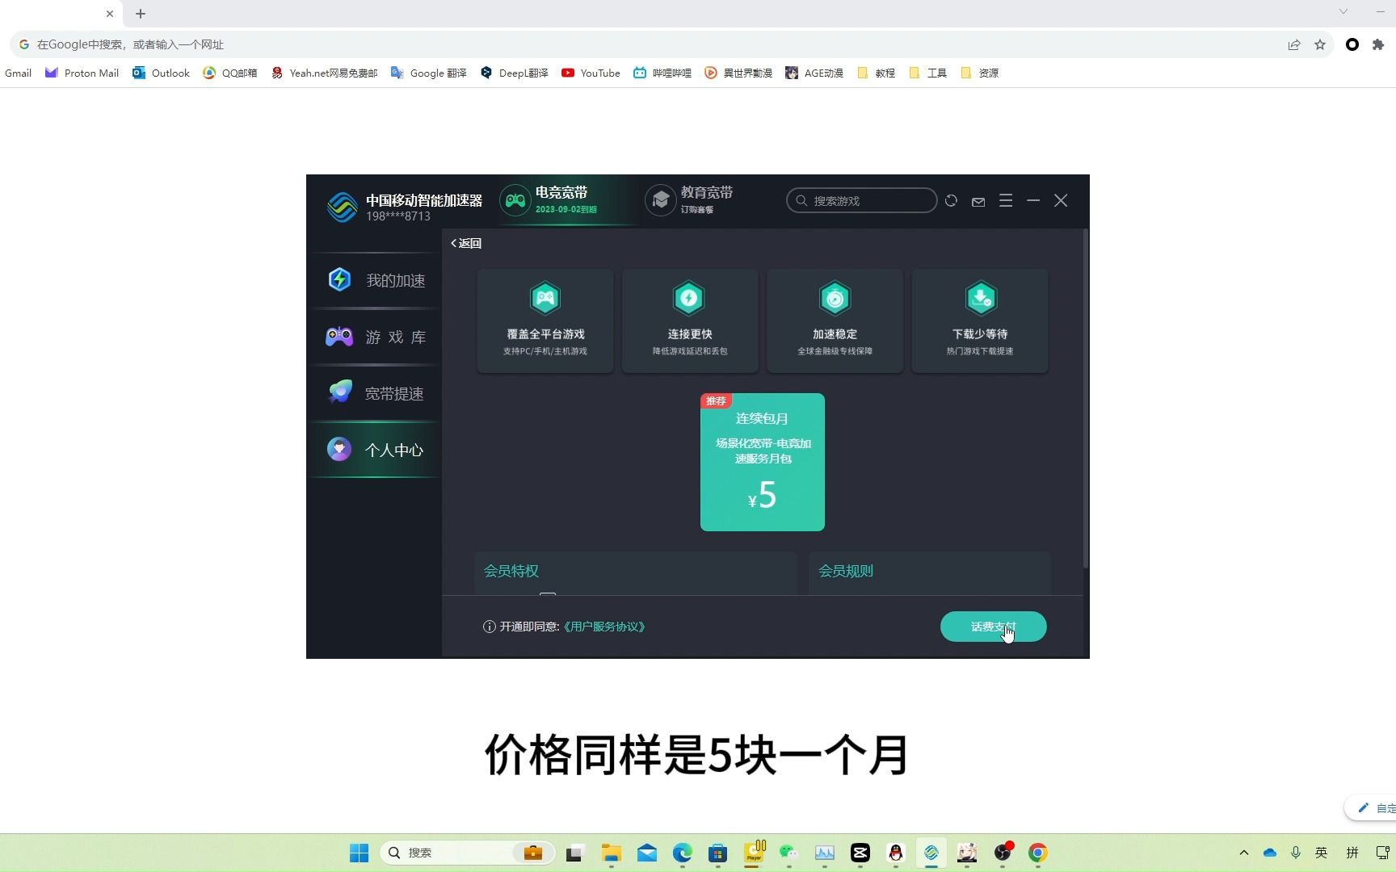Click the 下载少等待 feature card
Viewport: 1396px width, 872px height.
[x=980, y=321]
